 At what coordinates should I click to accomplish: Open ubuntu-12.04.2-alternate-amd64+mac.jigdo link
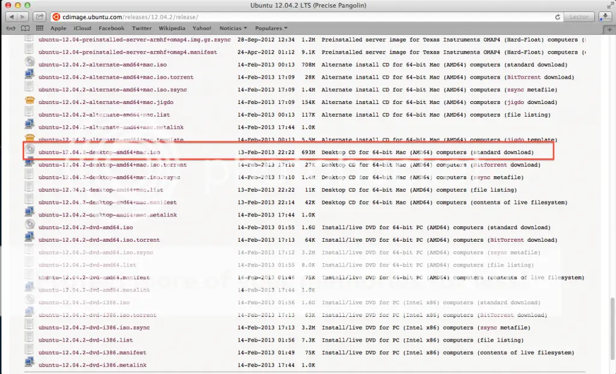tap(106, 102)
